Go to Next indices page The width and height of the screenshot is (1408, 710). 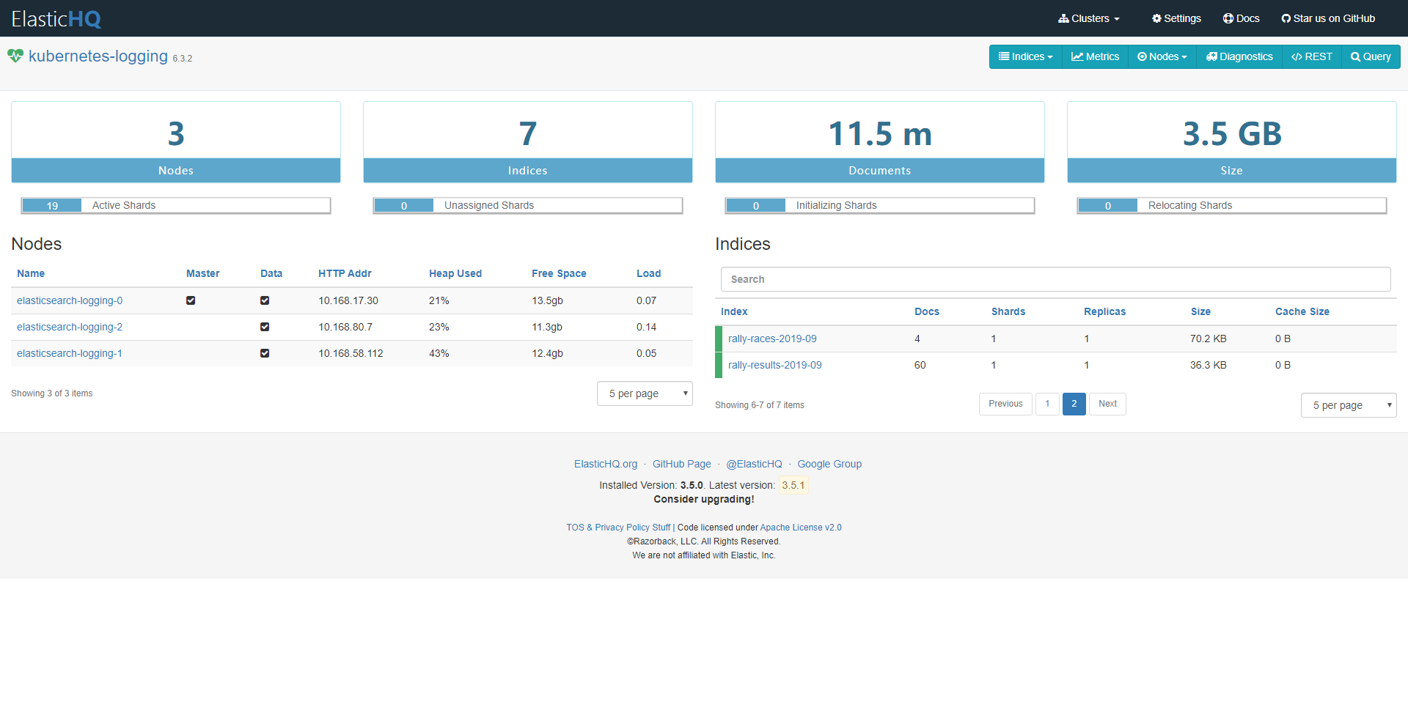coord(1107,404)
